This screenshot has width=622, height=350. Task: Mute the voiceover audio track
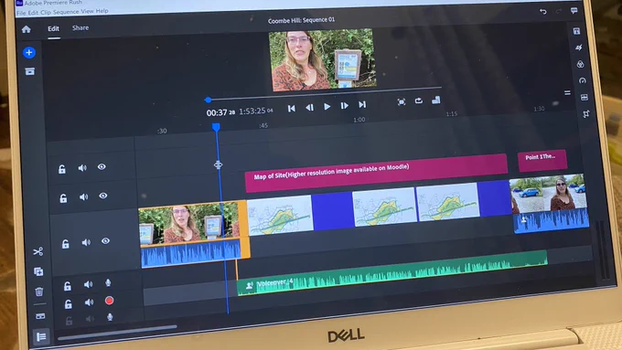[89, 302]
